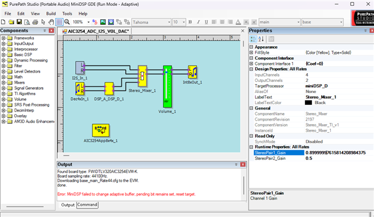Viewport: 374px width, 217px height.
Task: Create a new document from the toolbar
Action: (4, 22)
